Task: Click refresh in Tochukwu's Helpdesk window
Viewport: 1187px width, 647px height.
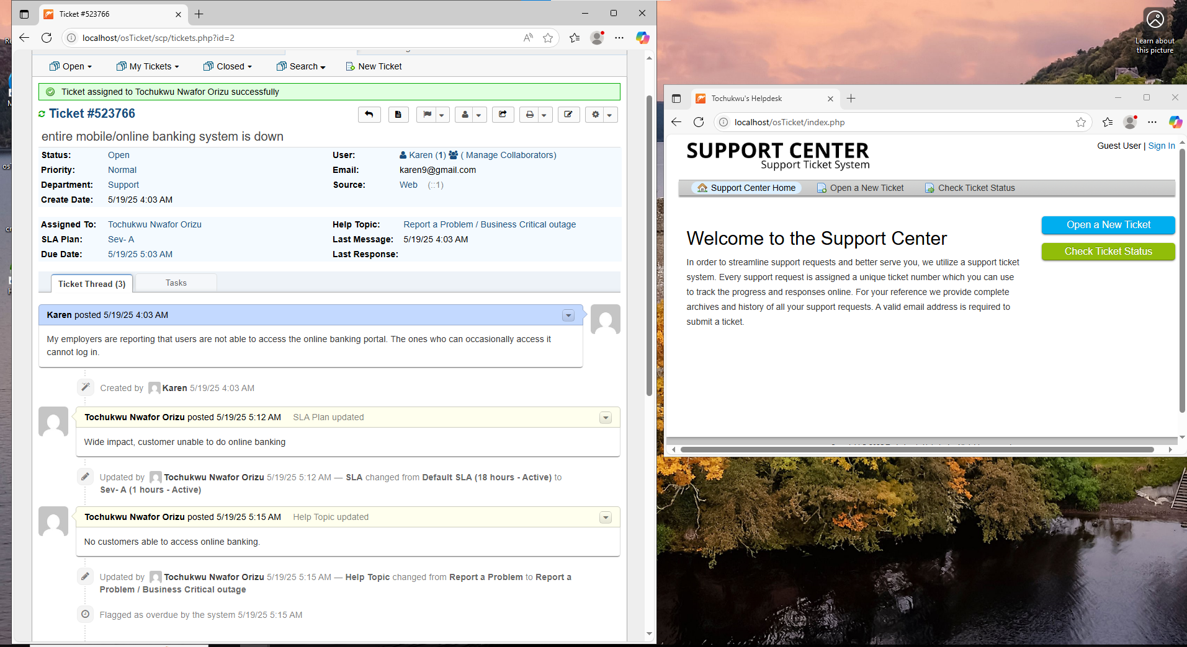Action: click(699, 122)
